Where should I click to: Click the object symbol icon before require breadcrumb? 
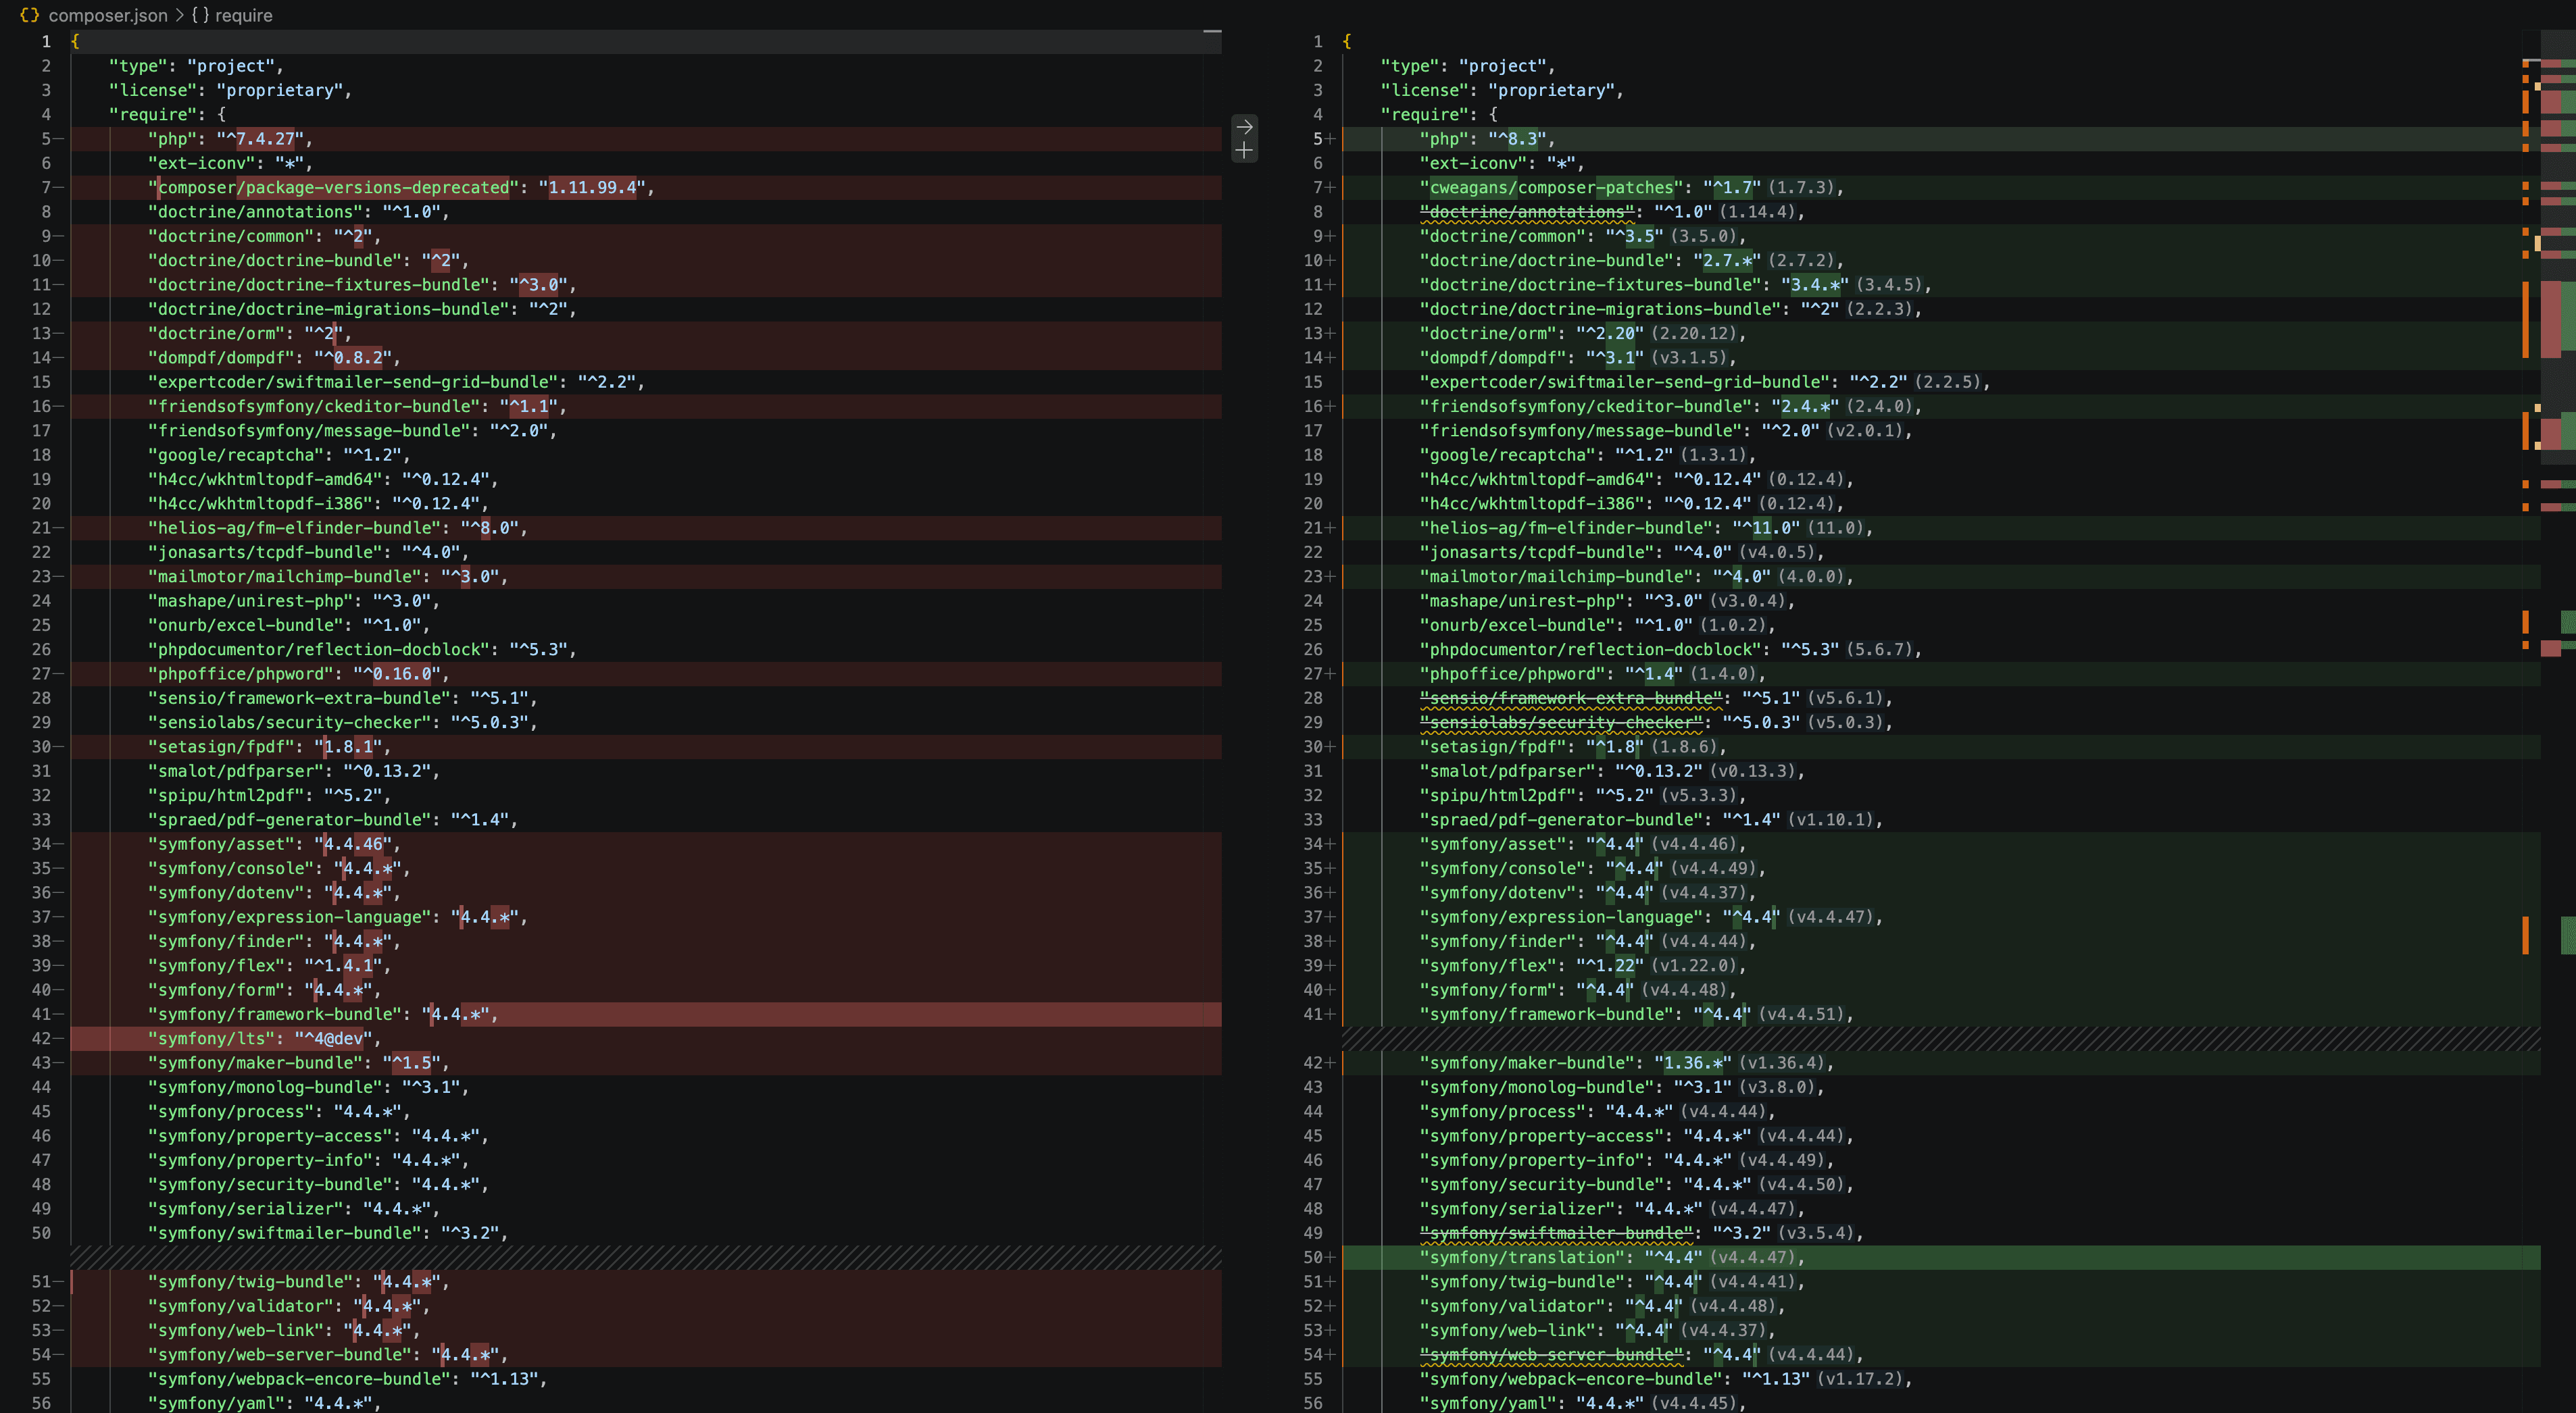coord(200,15)
